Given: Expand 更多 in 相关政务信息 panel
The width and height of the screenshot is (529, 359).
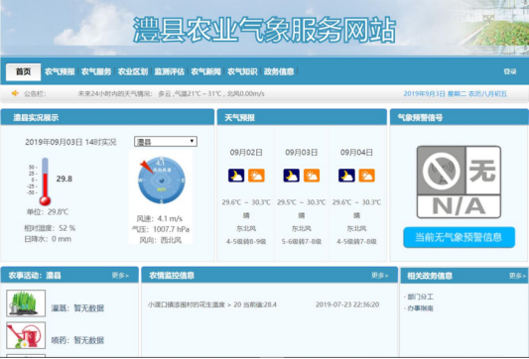Looking at the screenshot, I should pyautogui.click(x=517, y=276).
